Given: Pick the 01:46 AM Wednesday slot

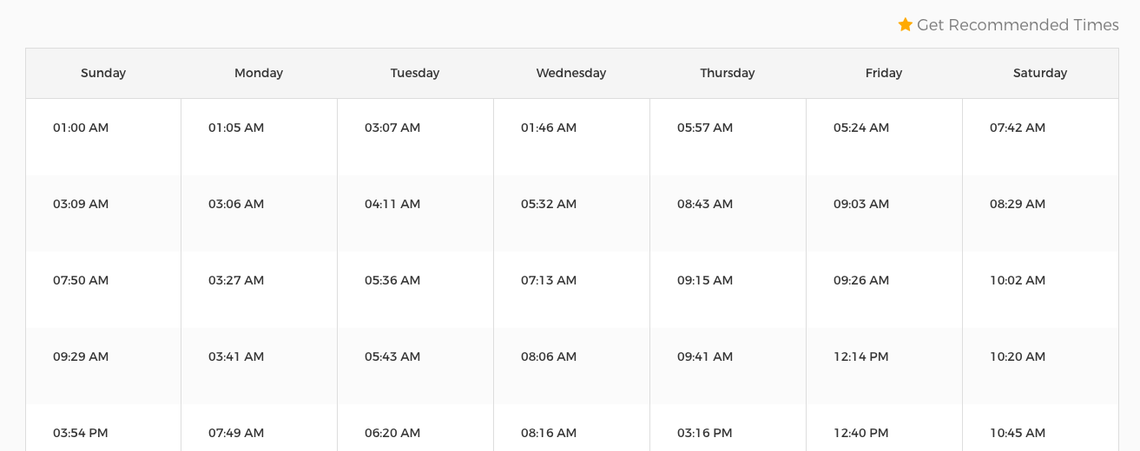Looking at the screenshot, I should click(x=549, y=127).
